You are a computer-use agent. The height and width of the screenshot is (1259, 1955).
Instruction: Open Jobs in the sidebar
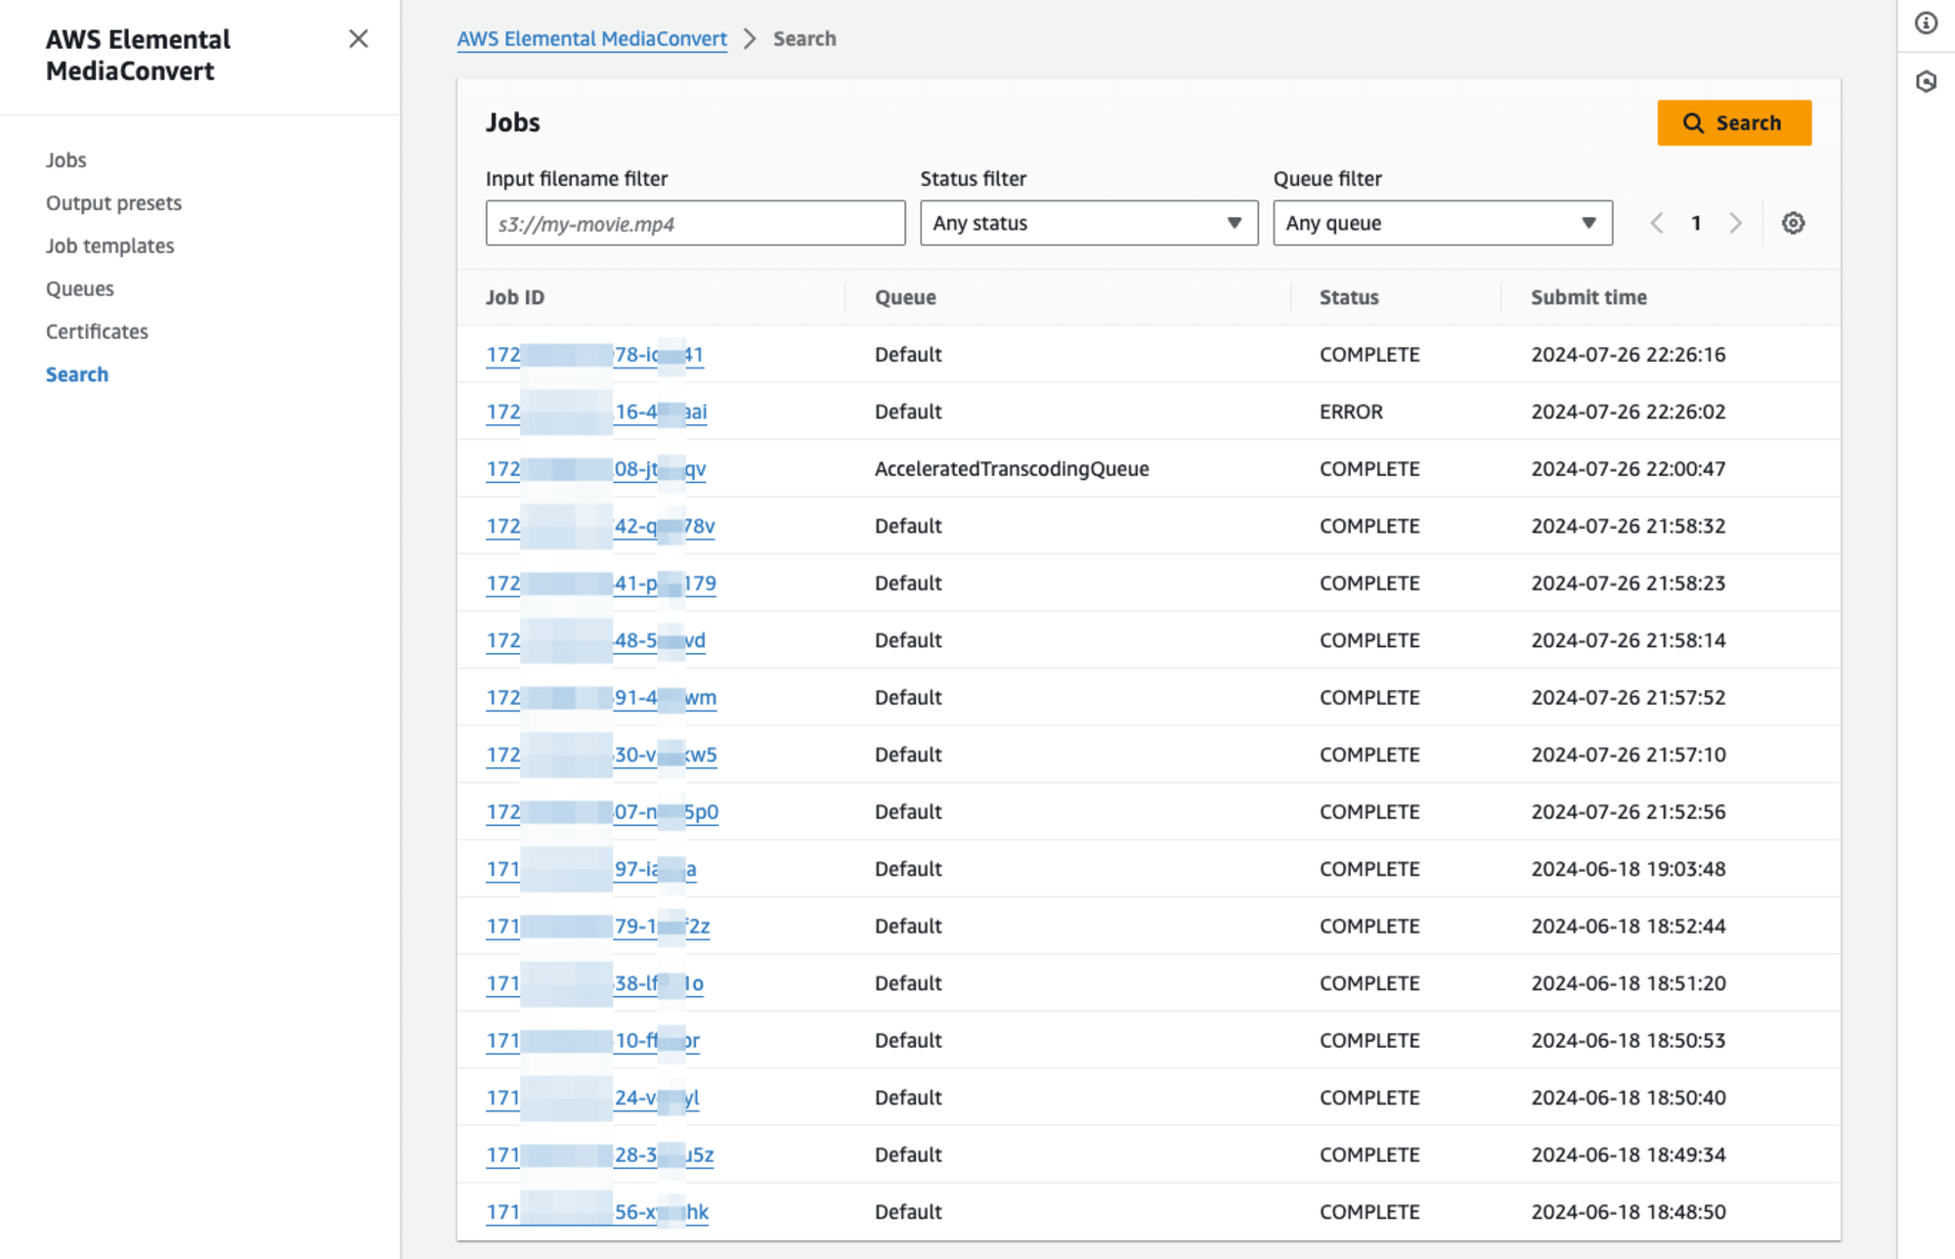(x=65, y=160)
